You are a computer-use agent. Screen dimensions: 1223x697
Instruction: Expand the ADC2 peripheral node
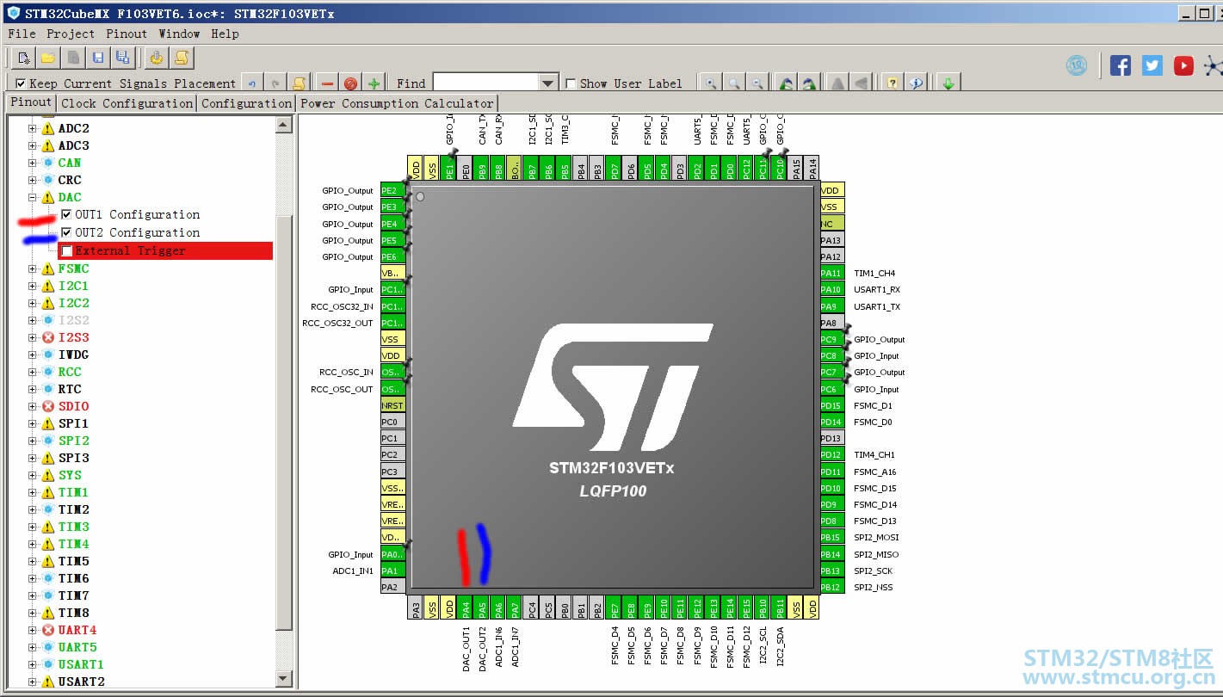(33, 128)
